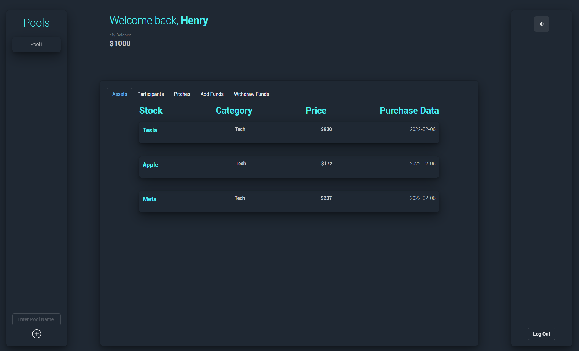Viewport: 579px width, 351px height.
Task: Click the plus icon to add a pool
Action: coord(37,334)
